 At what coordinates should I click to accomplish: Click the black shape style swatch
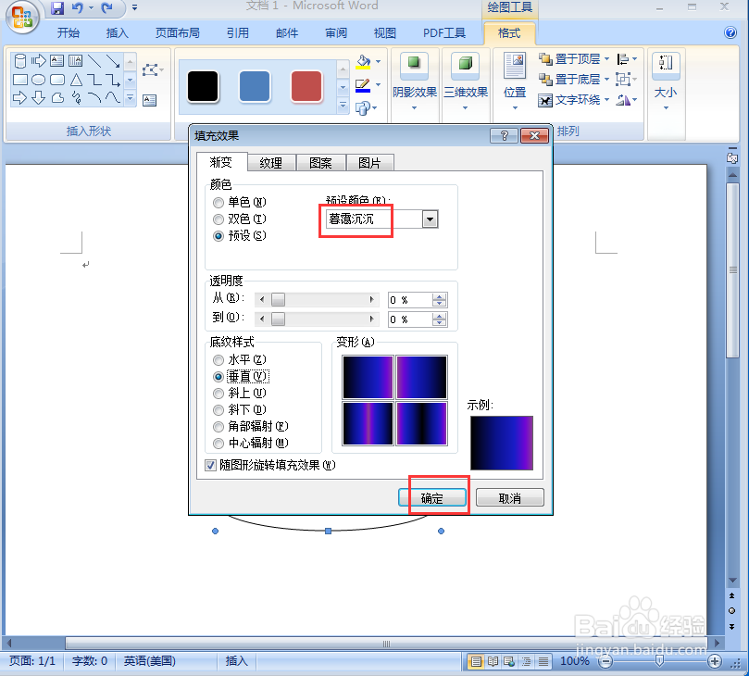coord(203,86)
